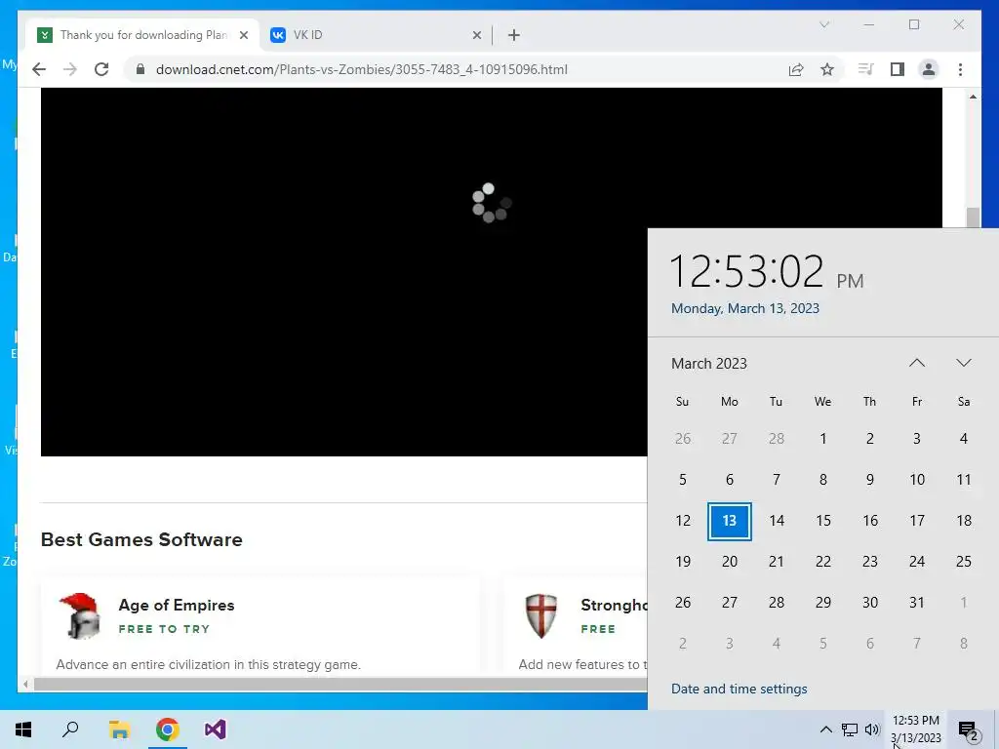
Task: Open Action Center notifications
Action: 969,729
